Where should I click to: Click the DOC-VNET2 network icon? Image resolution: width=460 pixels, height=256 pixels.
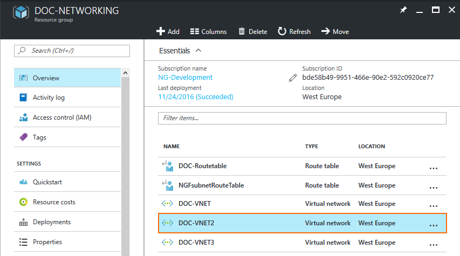pyautogui.click(x=168, y=223)
